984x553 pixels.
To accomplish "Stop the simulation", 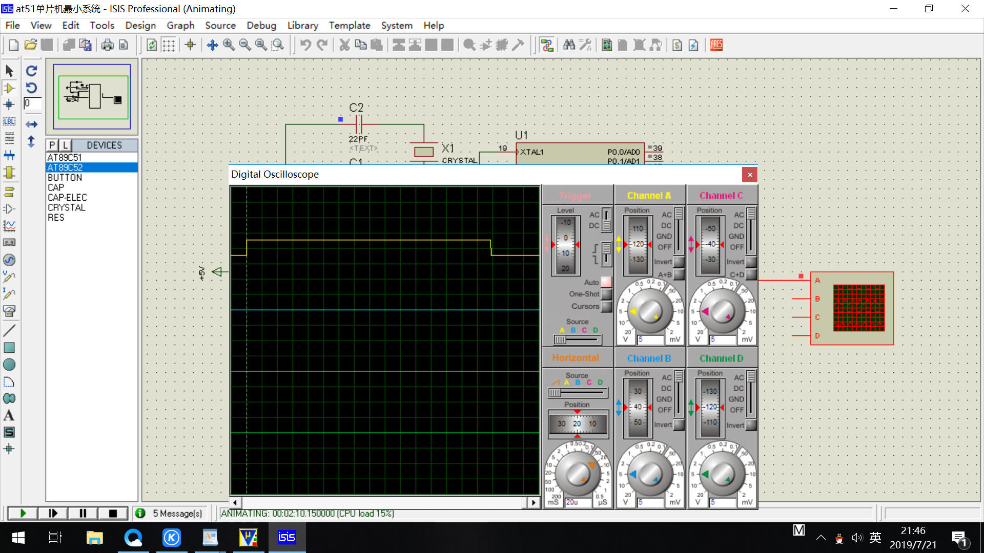I will click(113, 513).
